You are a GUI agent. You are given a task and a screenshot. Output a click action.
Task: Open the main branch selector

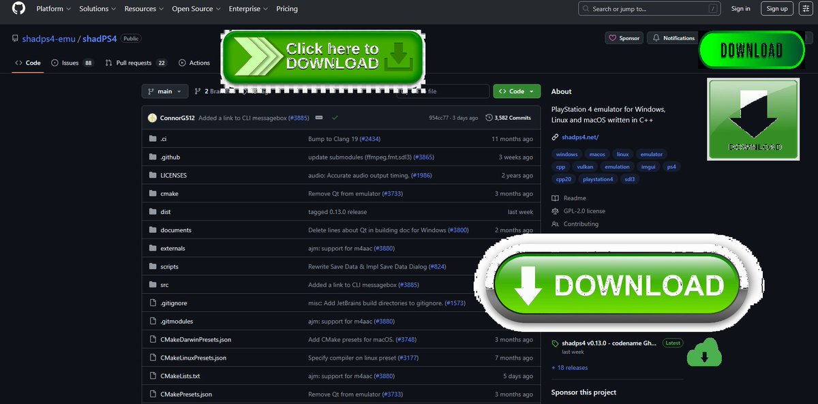pos(165,91)
